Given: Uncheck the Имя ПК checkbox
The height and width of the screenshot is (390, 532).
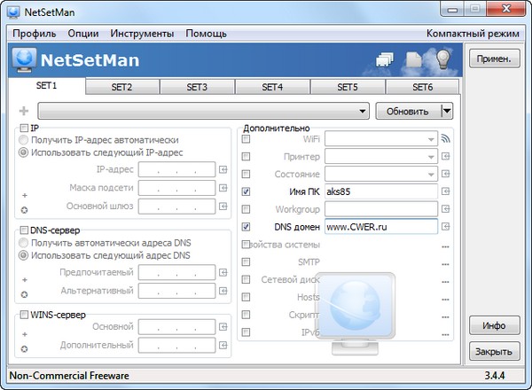Looking at the screenshot, I should pyautogui.click(x=246, y=191).
